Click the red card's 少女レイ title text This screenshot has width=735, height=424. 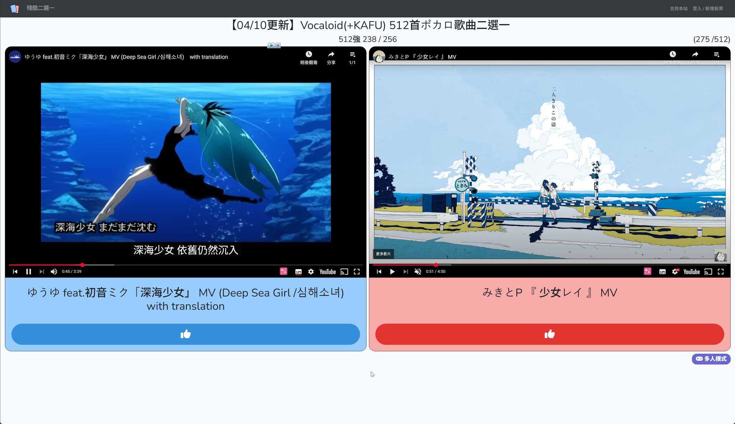pos(549,292)
